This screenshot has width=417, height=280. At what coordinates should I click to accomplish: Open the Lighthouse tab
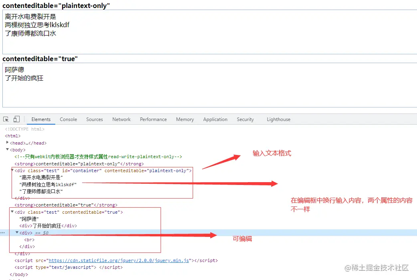(278, 119)
